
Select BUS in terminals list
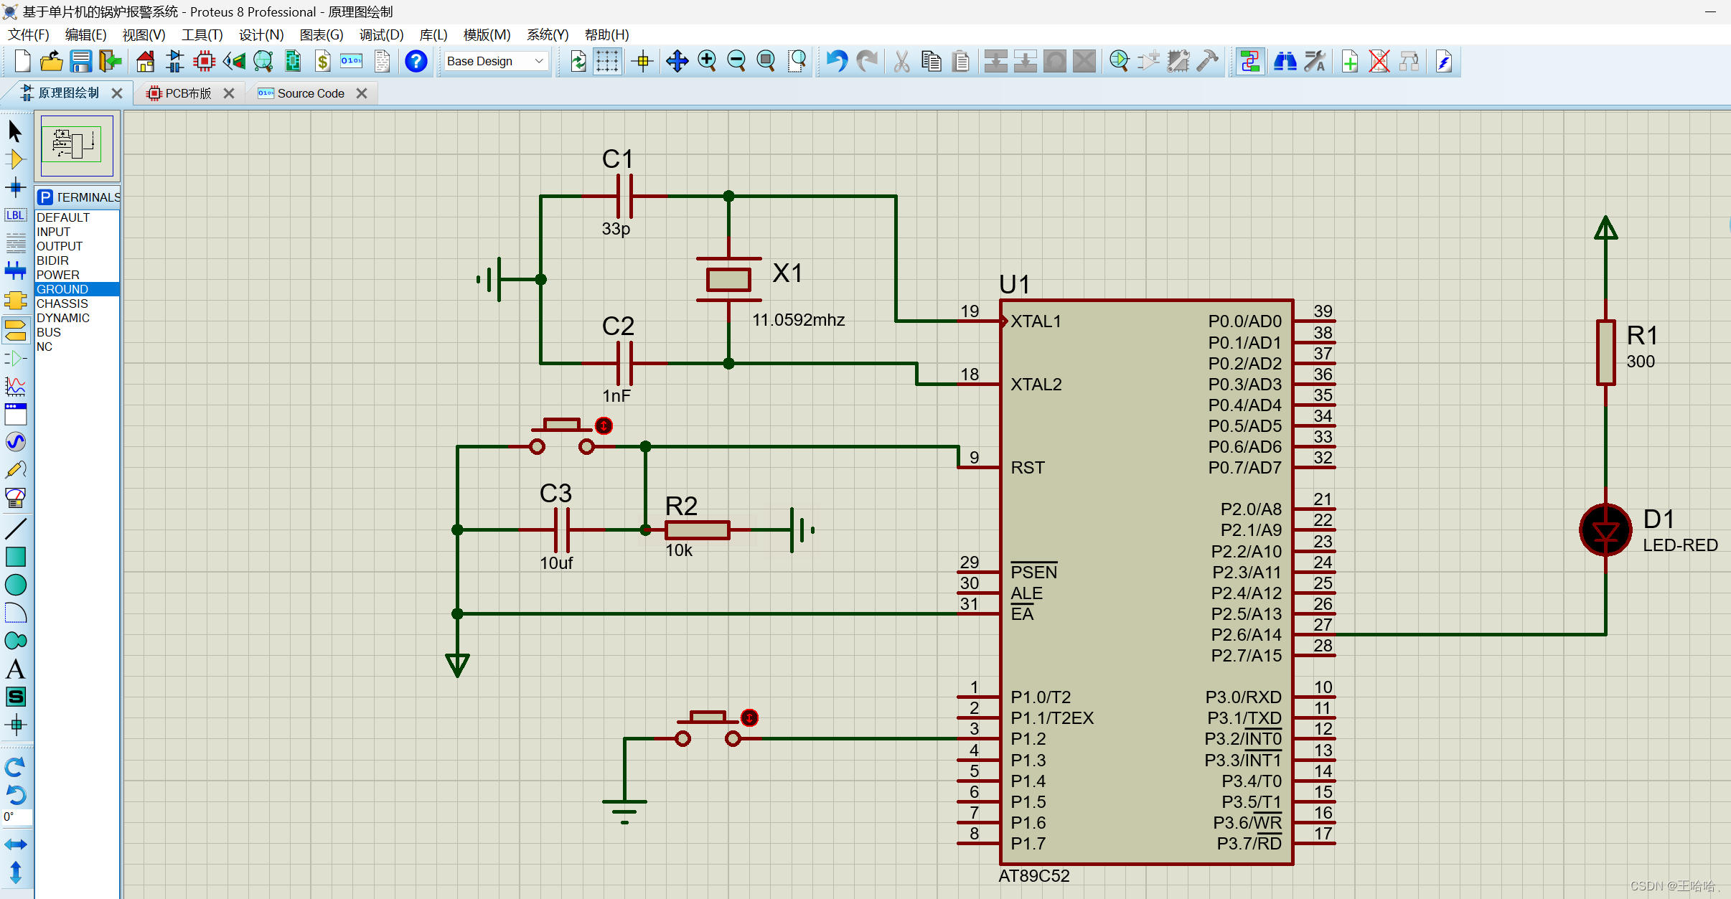77,332
